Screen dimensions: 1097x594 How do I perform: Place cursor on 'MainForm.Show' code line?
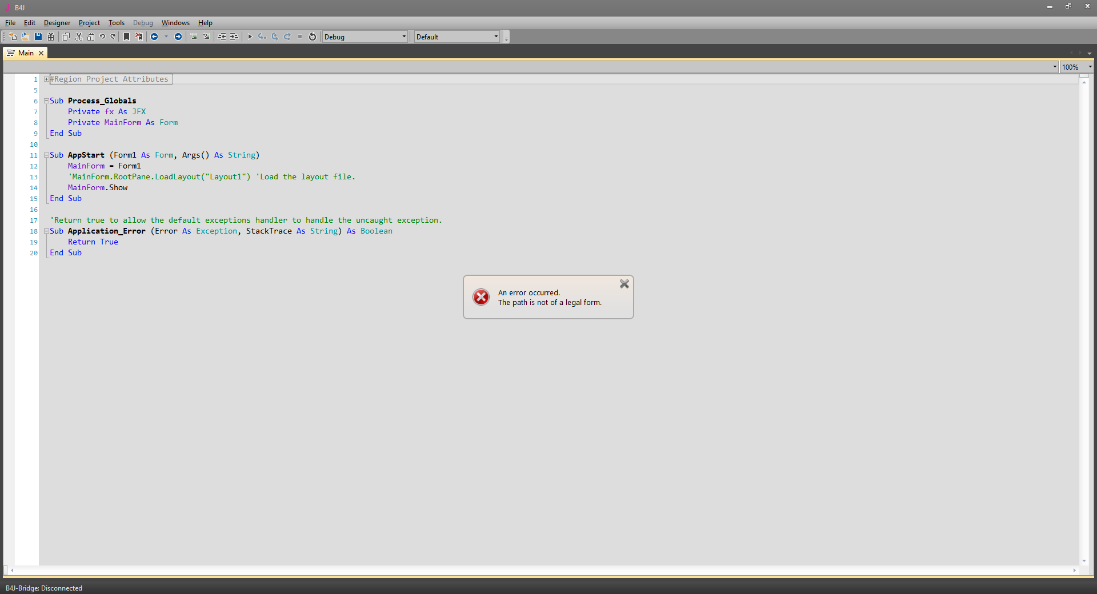(98, 188)
